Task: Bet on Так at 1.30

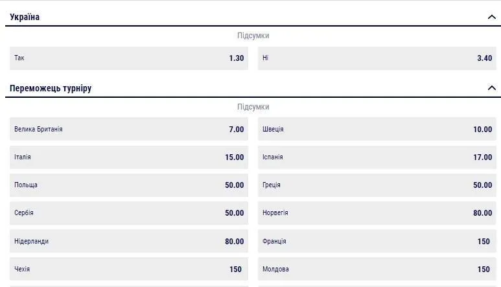Action: tap(129, 58)
